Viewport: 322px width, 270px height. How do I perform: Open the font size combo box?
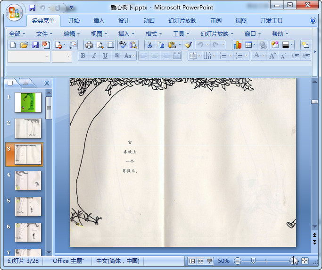click(x=62, y=56)
